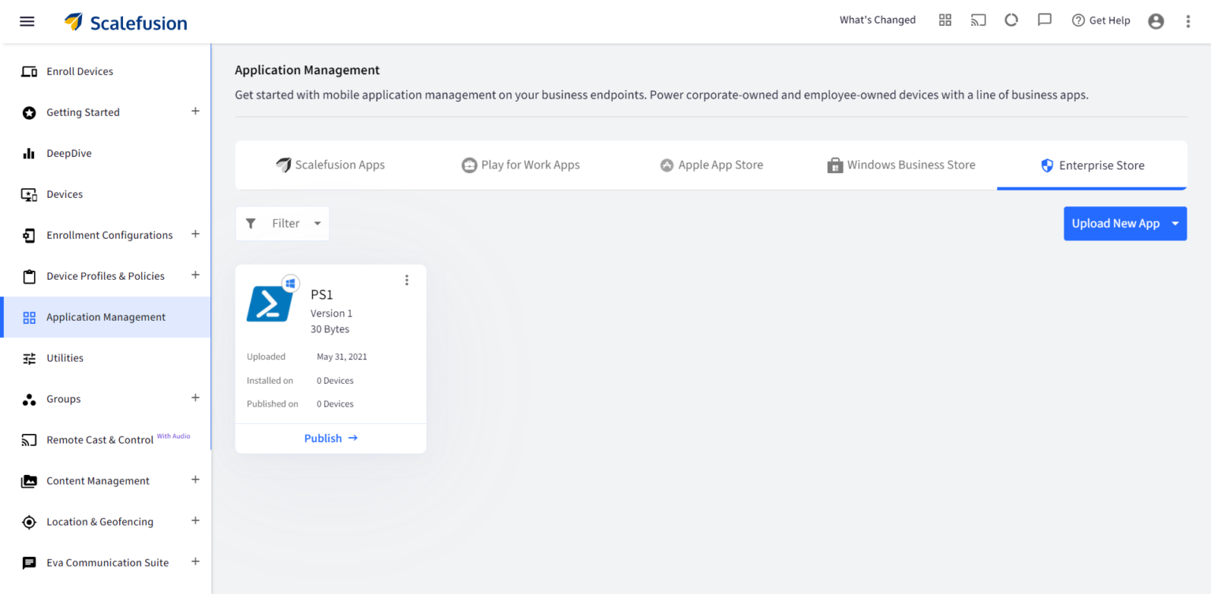Switch to Apple App Store tab
The width and height of the screenshot is (1211, 594).
click(711, 165)
